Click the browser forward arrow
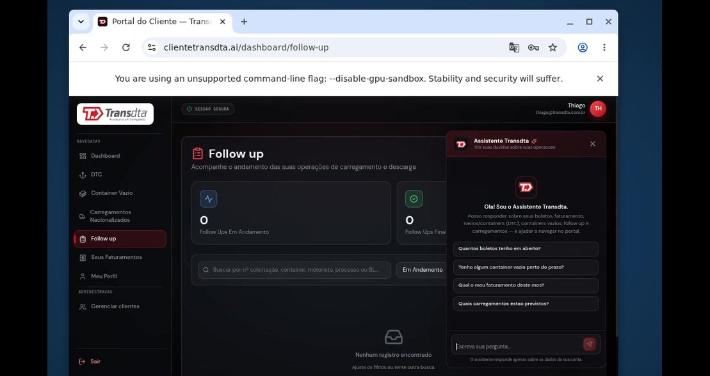 tap(104, 47)
